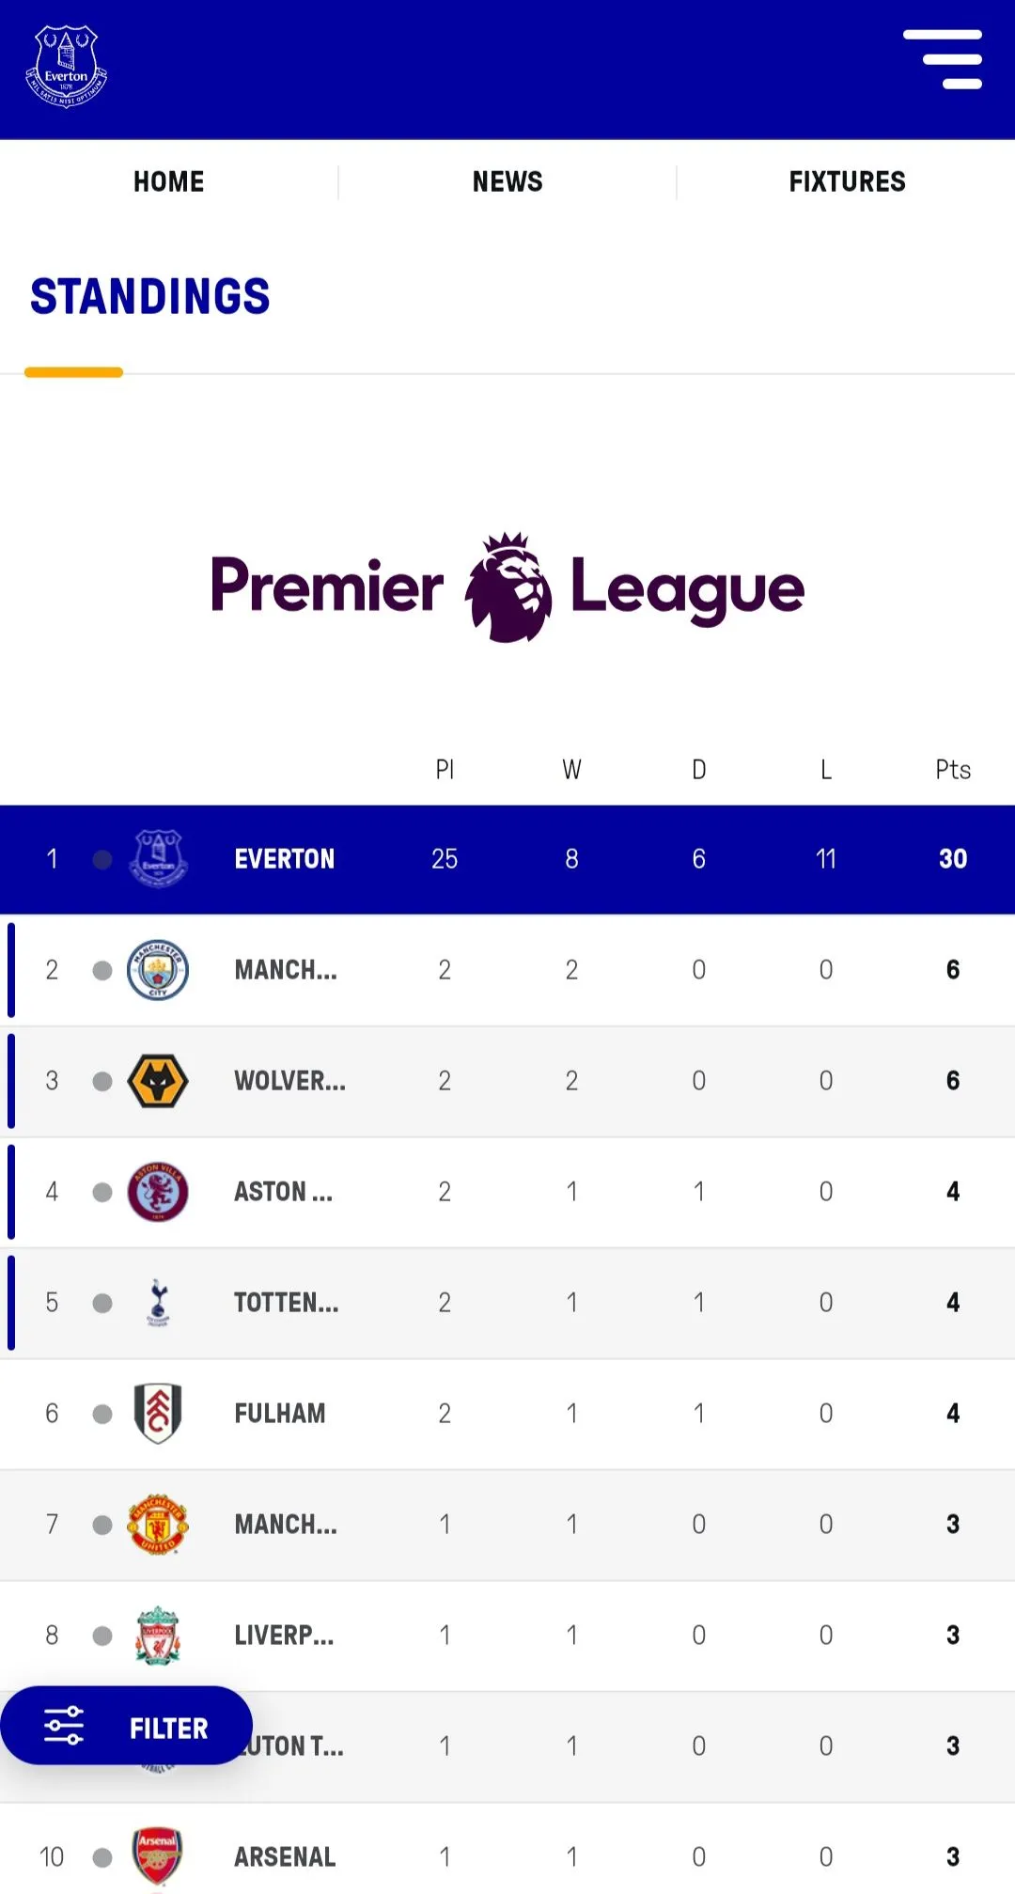
Task: Open the Fixtures tab
Action: [x=847, y=181]
